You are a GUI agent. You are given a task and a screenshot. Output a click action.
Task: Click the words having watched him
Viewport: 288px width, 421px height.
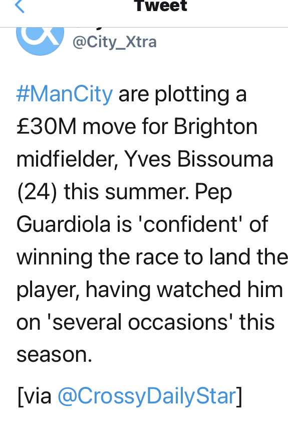tap(184, 290)
